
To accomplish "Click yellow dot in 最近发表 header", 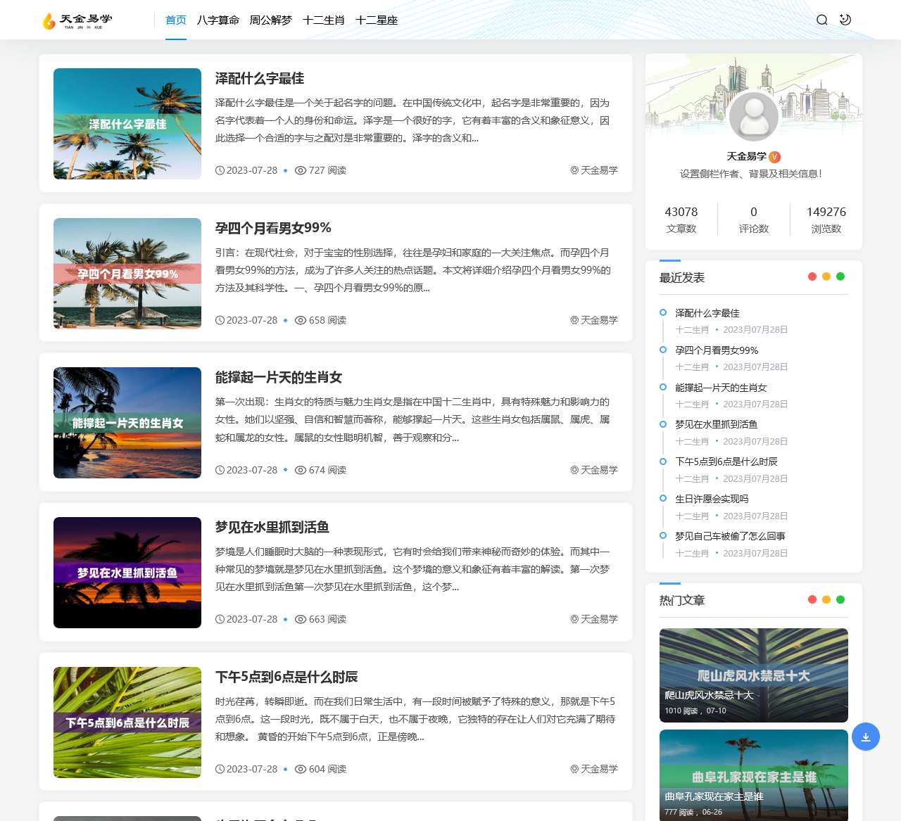I will (x=826, y=276).
